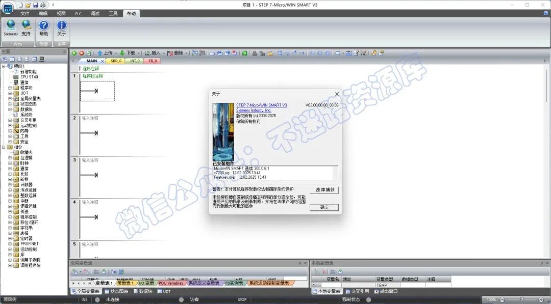The height and width of the screenshot is (304, 551).
Task: Click the 上传 upload button
Action: click(105, 53)
